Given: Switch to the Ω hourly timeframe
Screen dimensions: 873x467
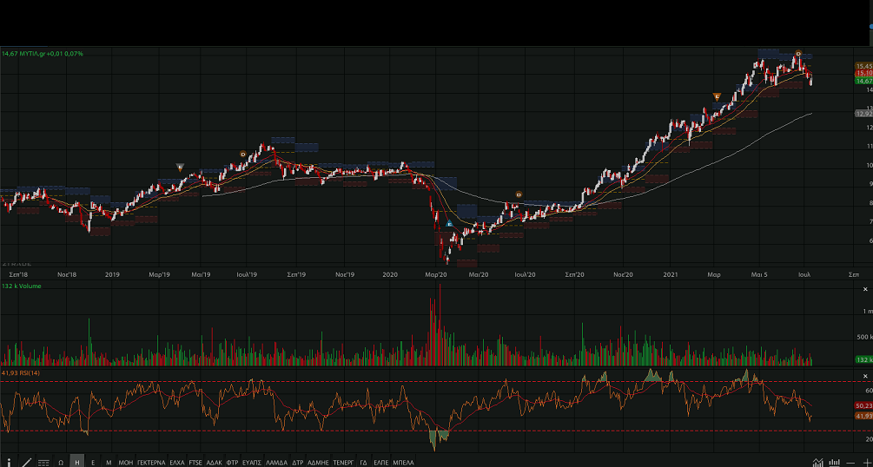Looking at the screenshot, I should point(61,463).
